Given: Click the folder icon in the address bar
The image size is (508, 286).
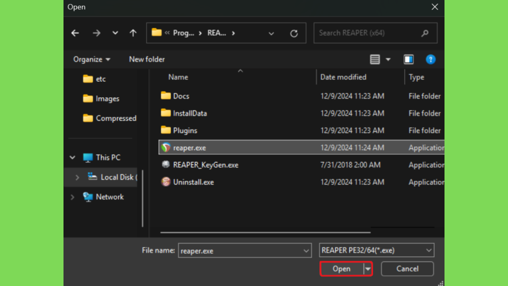Looking at the screenshot, I should pos(156,32).
